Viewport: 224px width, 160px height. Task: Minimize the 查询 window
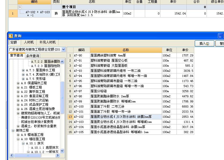[221, 36]
